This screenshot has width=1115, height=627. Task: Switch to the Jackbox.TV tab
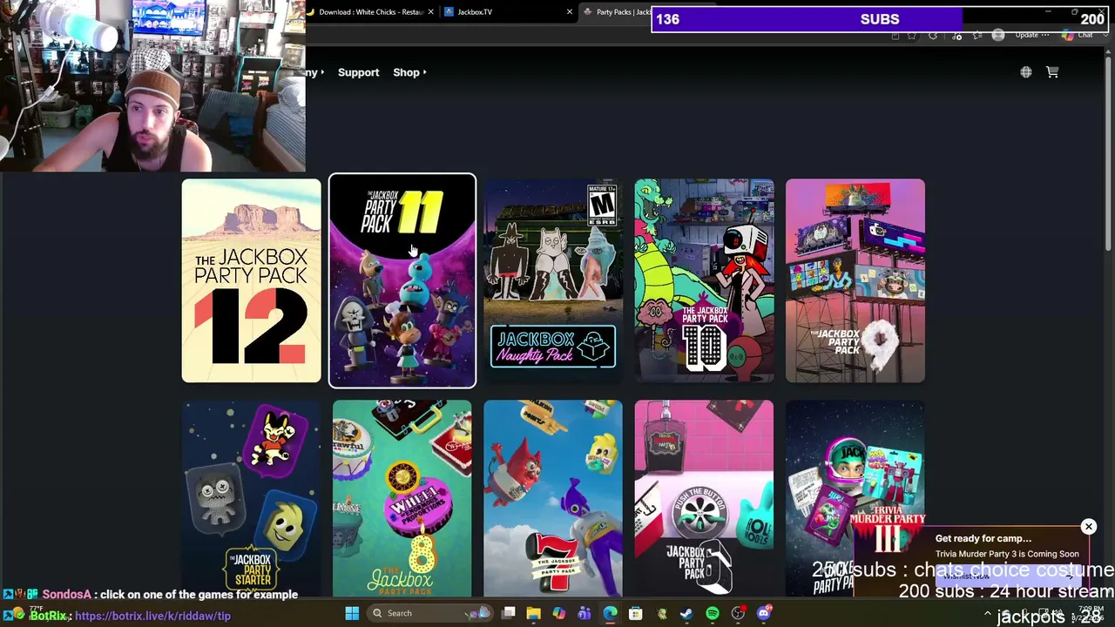pos(508,12)
